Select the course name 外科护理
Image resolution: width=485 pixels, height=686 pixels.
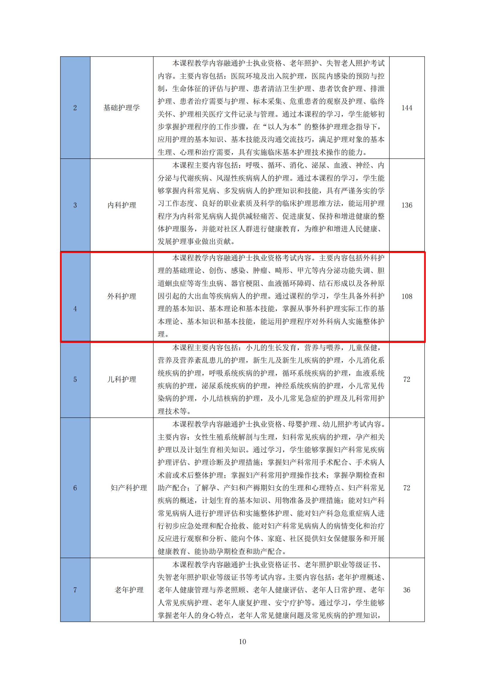coord(122,296)
